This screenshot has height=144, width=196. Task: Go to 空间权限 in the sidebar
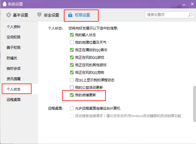point(14,37)
